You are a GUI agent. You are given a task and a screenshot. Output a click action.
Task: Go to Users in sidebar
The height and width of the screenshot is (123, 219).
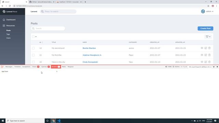pos(8,38)
